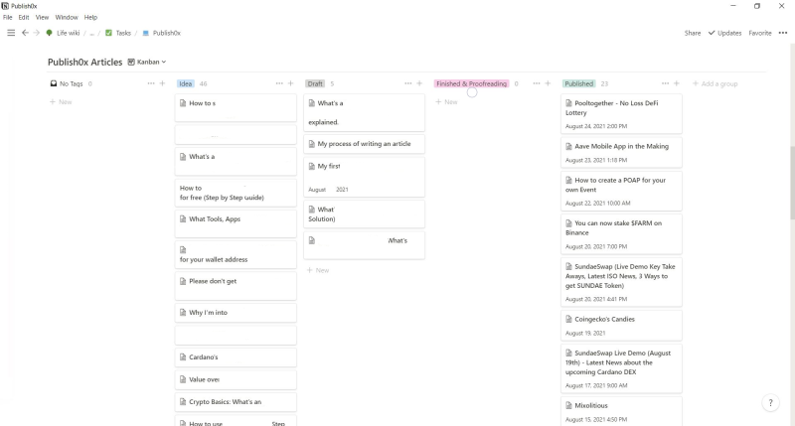Open the Cardano's idea card
The width and height of the screenshot is (795, 426).
236,357
